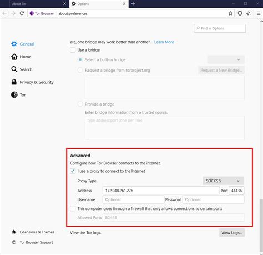
Task: Focus the Find in Options search box
Action: point(220,28)
